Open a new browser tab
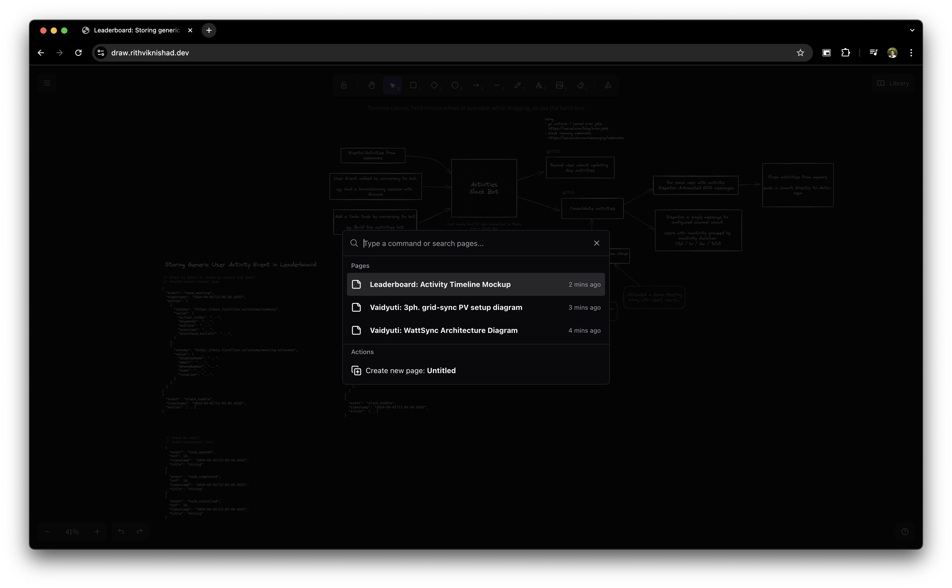The width and height of the screenshot is (952, 588). 209,30
